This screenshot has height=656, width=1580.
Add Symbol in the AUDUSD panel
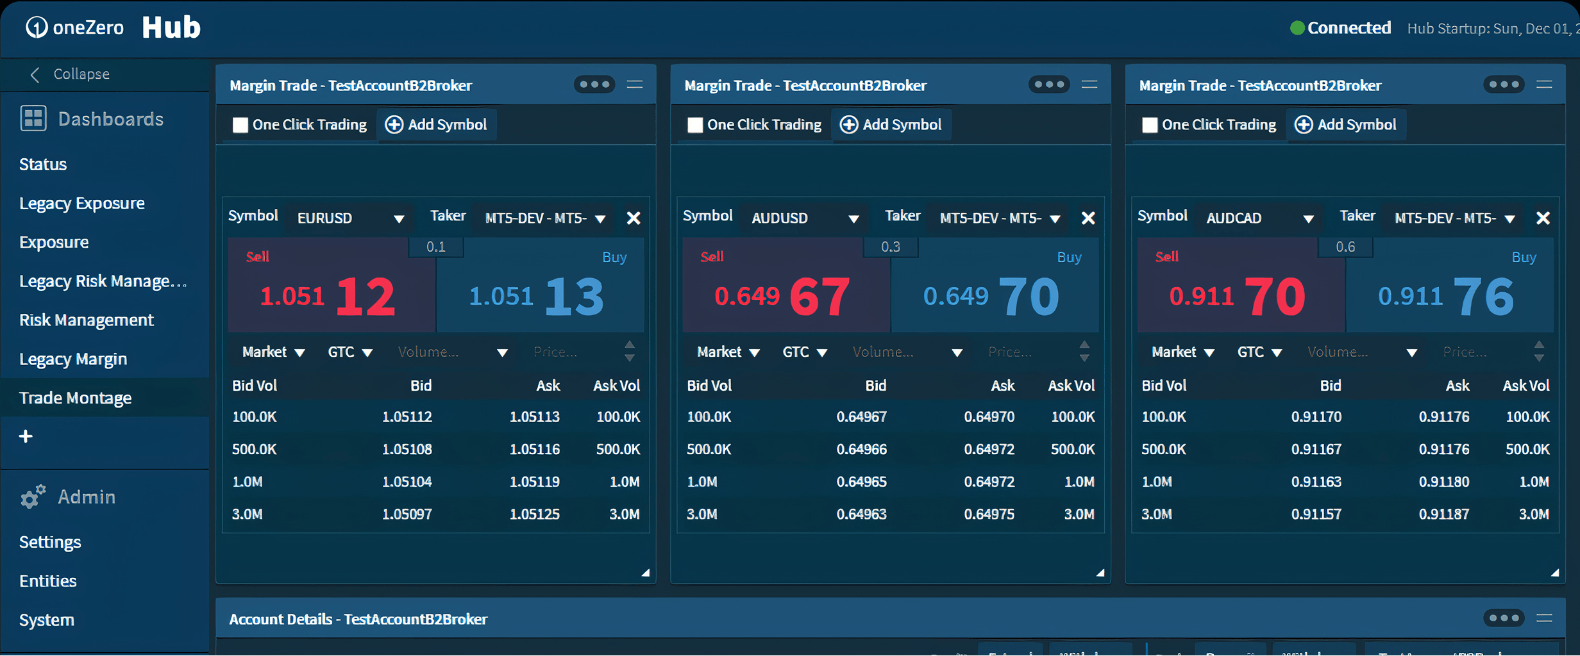tap(891, 125)
